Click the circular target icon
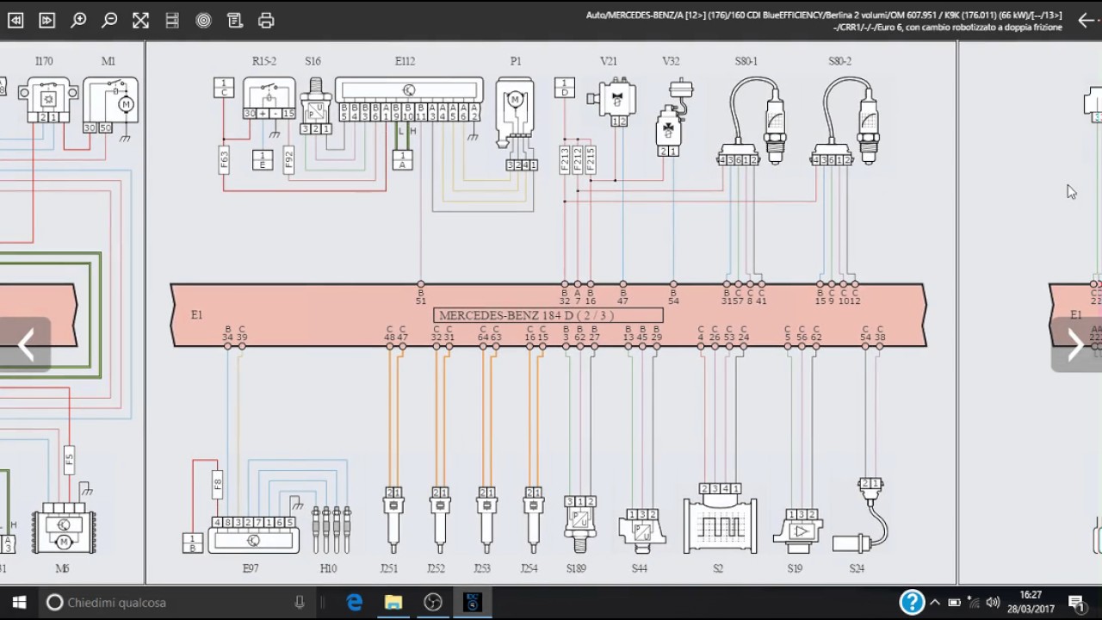 tap(203, 21)
